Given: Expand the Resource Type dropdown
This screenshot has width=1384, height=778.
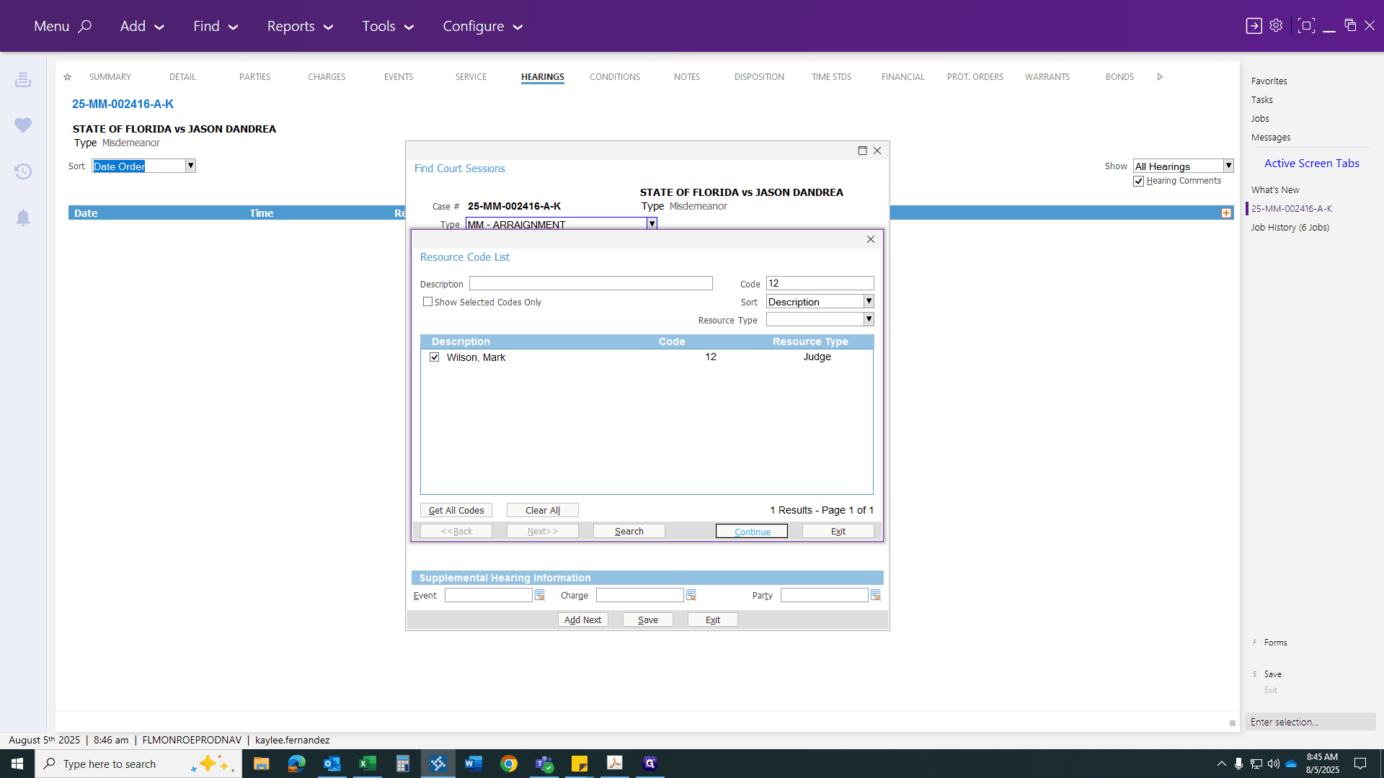Looking at the screenshot, I should 869,319.
